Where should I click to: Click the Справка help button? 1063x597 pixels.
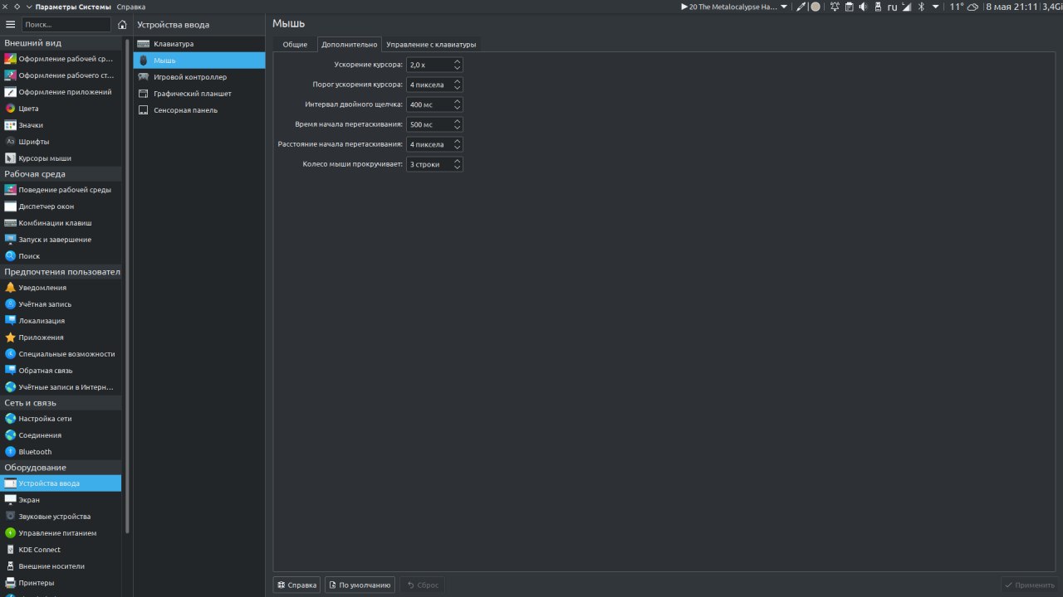point(296,585)
